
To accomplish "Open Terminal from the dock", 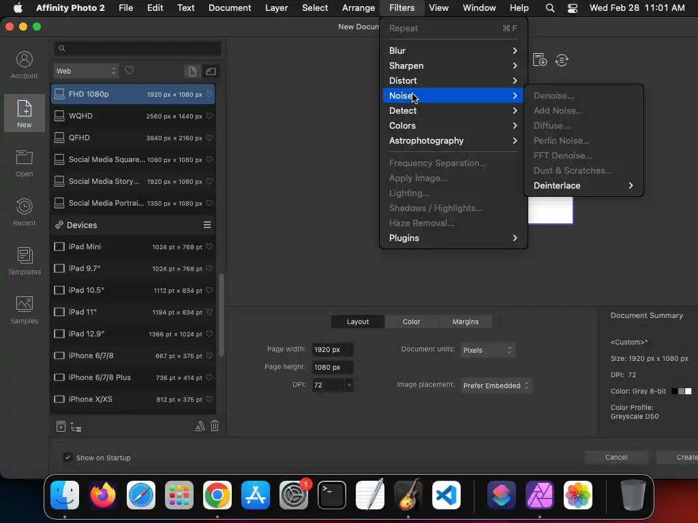I will (332, 494).
